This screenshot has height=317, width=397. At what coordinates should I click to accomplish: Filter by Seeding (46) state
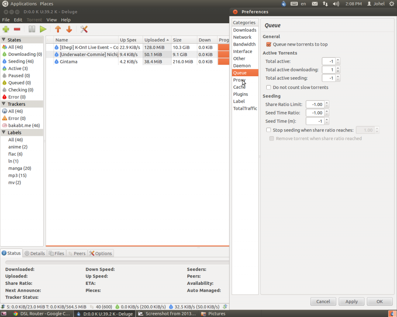coord(21,61)
